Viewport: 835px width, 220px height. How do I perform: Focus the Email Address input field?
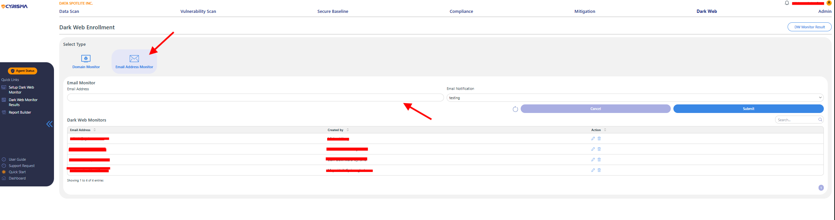pyautogui.click(x=255, y=97)
